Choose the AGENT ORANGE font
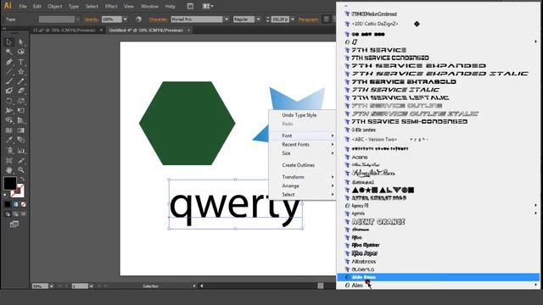This screenshot has height=305, width=543. click(378, 222)
